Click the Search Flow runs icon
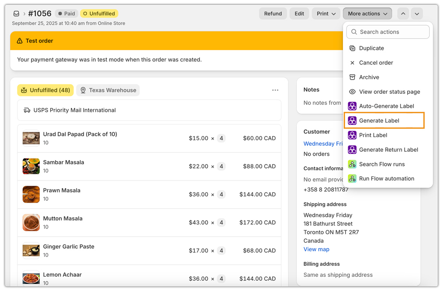This screenshot has height=291, width=443. coord(352,164)
